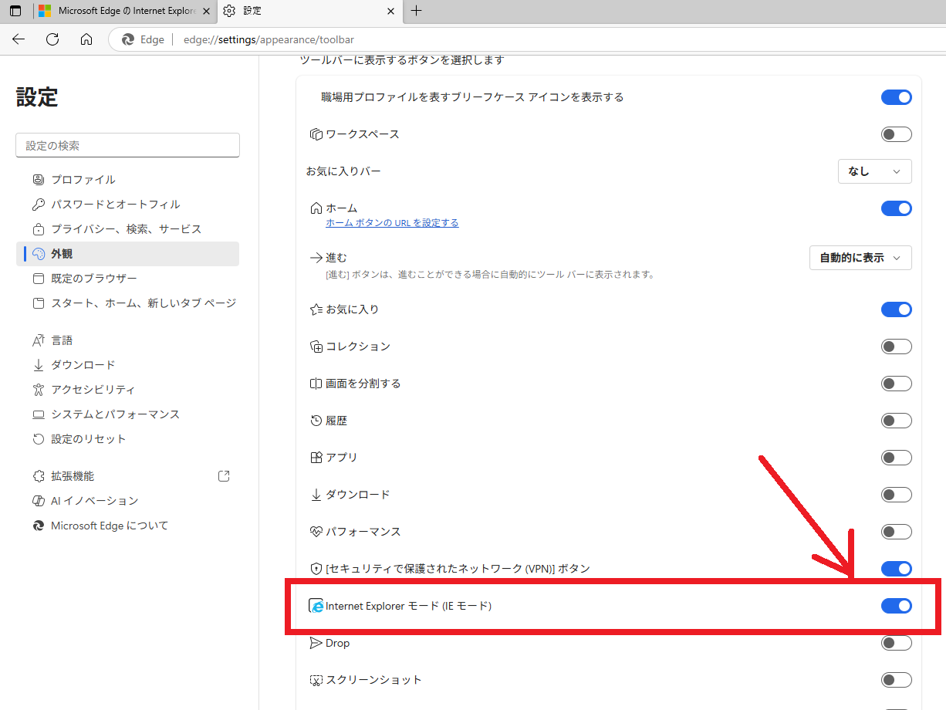Click ホーム ボタンの URL を設定する link
This screenshot has height=710, width=946.
pyautogui.click(x=392, y=223)
